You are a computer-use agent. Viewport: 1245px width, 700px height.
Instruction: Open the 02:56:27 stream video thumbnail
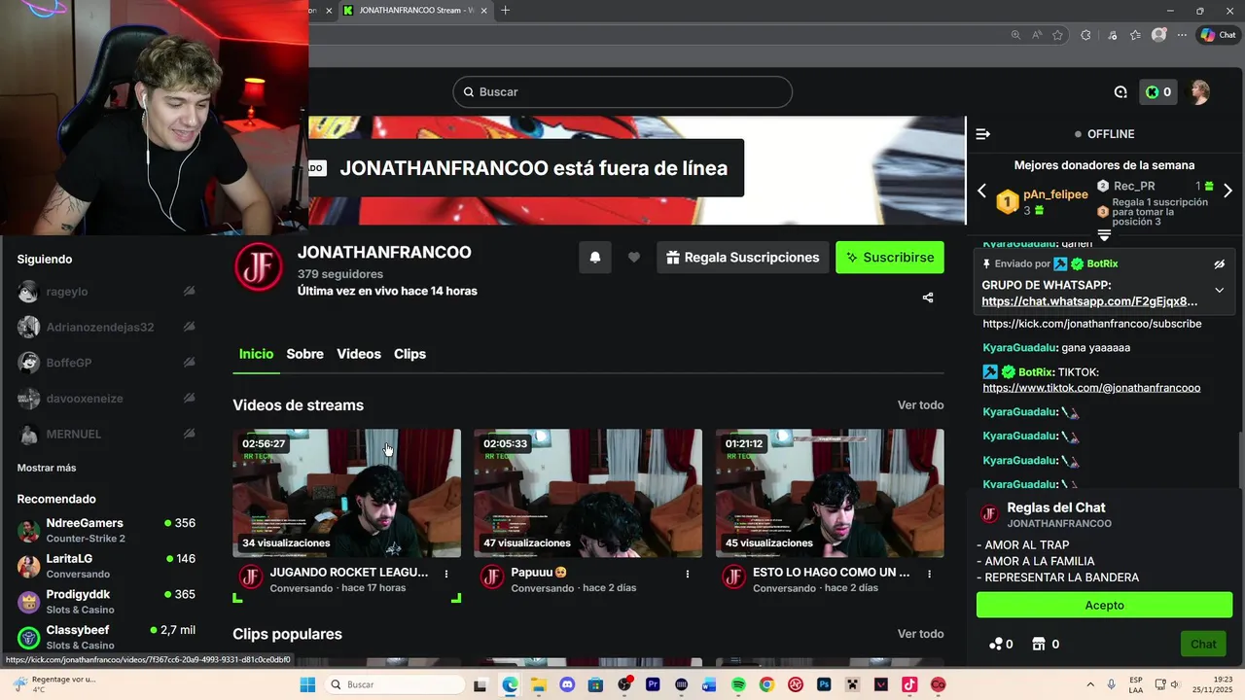[346, 493]
